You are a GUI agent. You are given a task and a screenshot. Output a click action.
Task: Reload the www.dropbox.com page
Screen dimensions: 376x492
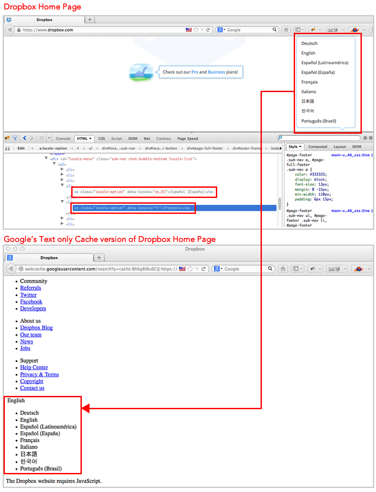tap(208, 30)
